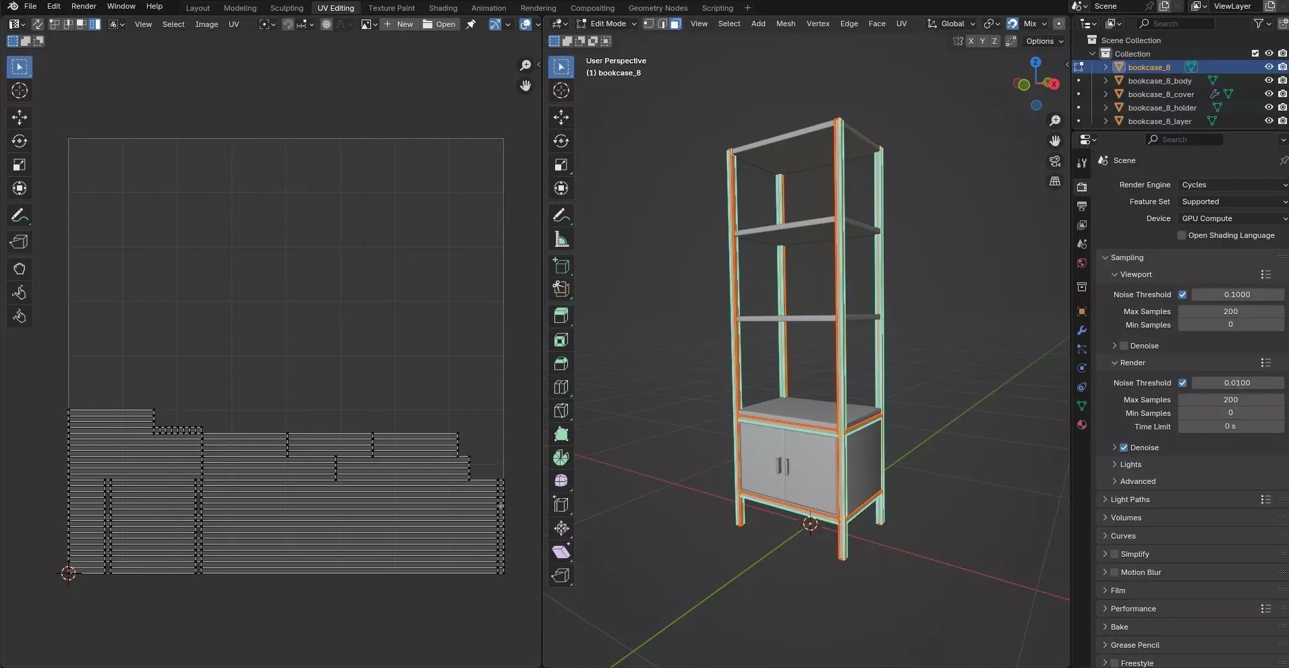Select the Smooth vertices tool
This screenshot has width=1289, height=668.
(x=561, y=481)
